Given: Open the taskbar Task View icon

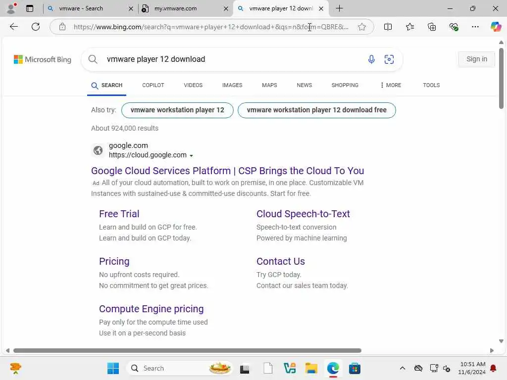Looking at the screenshot, I should [x=245, y=369].
